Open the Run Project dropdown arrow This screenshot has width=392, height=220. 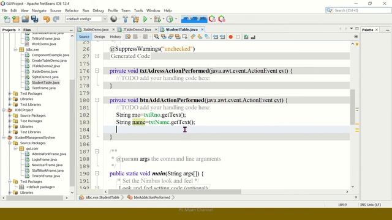[151, 19]
